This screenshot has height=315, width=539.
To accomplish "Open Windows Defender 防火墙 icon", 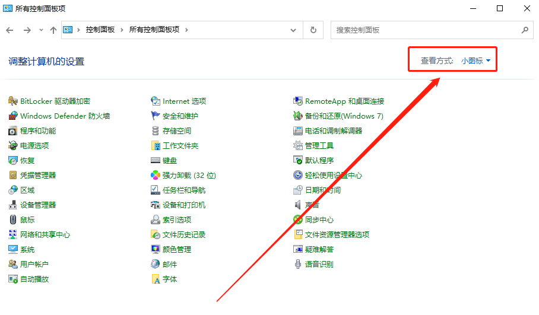I will [13, 116].
